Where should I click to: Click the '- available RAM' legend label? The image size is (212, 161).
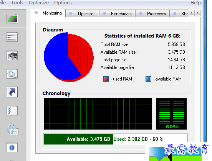(167, 79)
